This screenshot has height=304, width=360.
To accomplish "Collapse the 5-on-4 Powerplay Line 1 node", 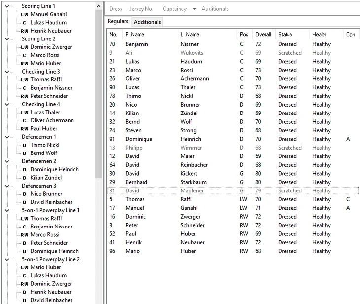I will click(7, 210).
